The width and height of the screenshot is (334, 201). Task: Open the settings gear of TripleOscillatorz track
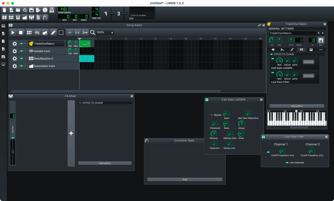(15, 44)
